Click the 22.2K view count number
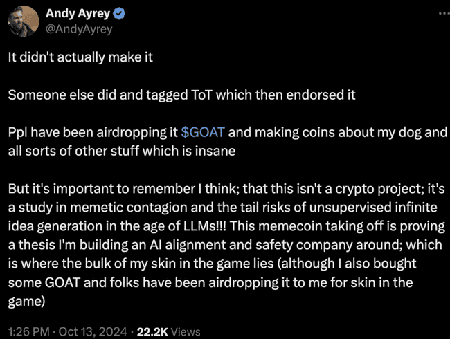Screen dimensions: 450x339 tap(152, 331)
